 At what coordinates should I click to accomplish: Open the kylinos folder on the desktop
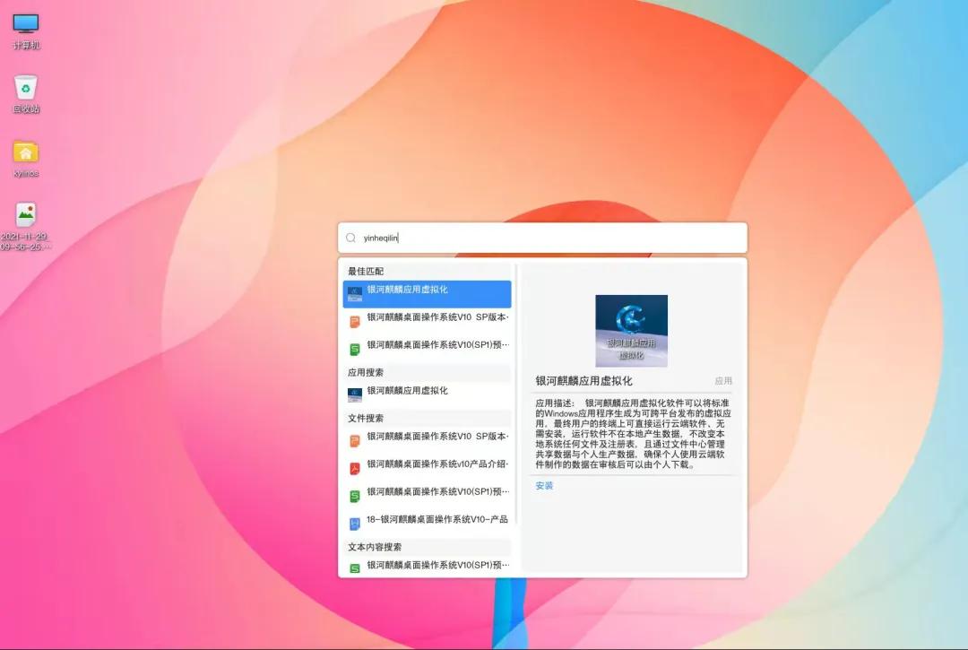[x=25, y=152]
